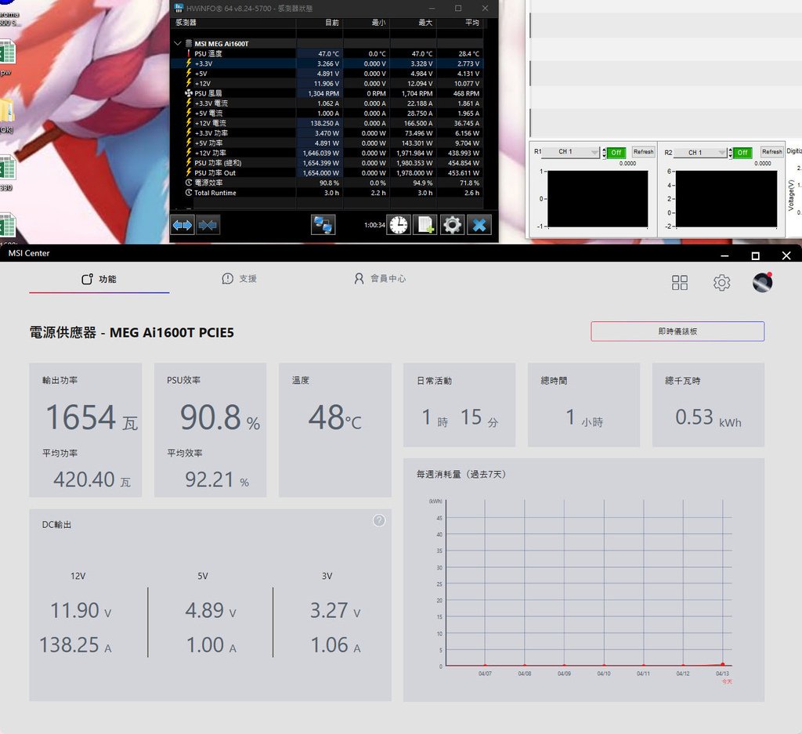Open the R2 CH 1 channel dropdown

click(699, 153)
